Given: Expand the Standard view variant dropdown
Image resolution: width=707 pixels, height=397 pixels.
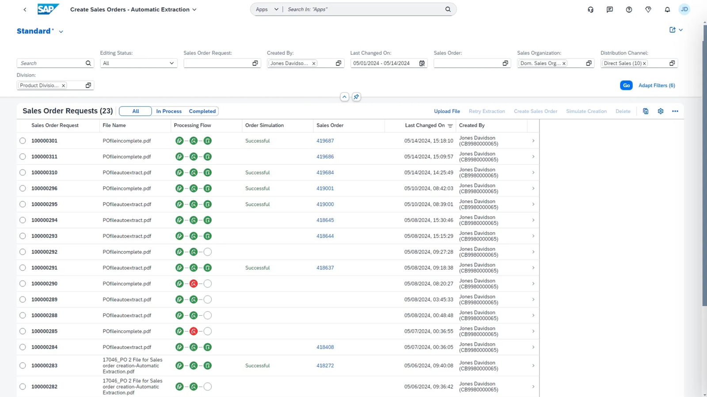Looking at the screenshot, I should 61,31.
